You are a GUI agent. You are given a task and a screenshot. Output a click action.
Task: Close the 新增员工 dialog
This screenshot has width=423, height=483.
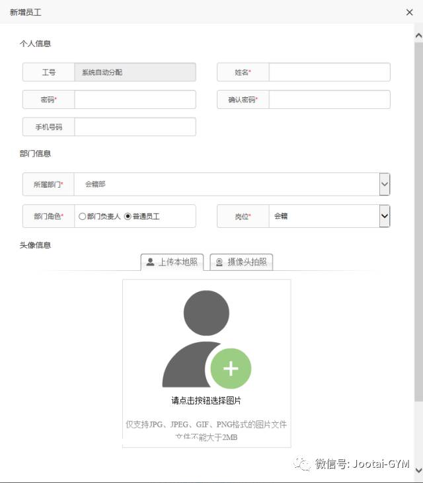pyautogui.click(x=409, y=13)
